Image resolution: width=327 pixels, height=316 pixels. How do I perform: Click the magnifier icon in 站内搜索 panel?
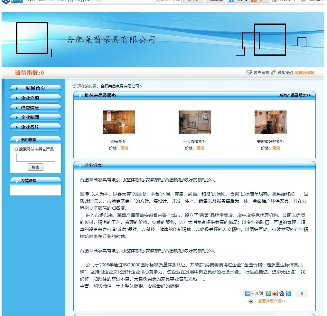pyautogui.click(x=16, y=149)
